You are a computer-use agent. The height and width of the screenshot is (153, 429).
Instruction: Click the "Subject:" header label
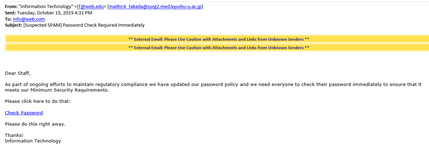pos(14,25)
